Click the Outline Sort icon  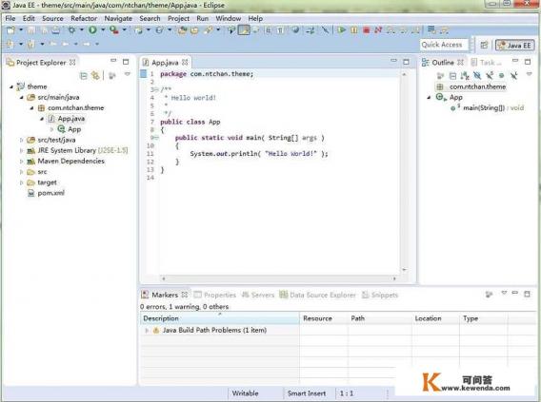pyautogui.click(x=465, y=76)
